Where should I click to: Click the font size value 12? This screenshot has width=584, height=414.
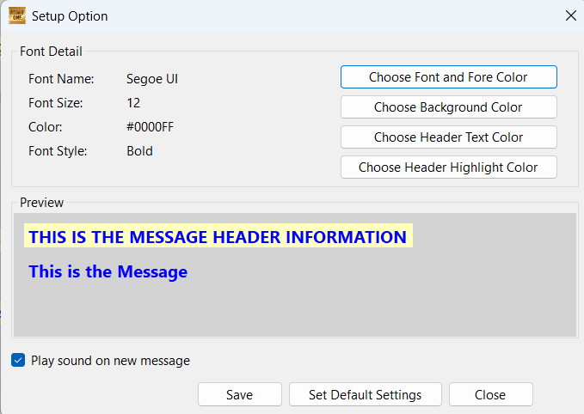(133, 103)
